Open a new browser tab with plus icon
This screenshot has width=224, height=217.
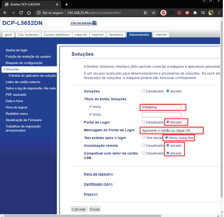pos(67,4)
